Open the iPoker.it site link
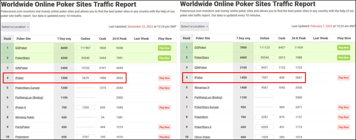This screenshot has height=140, width=356. point(21,107)
